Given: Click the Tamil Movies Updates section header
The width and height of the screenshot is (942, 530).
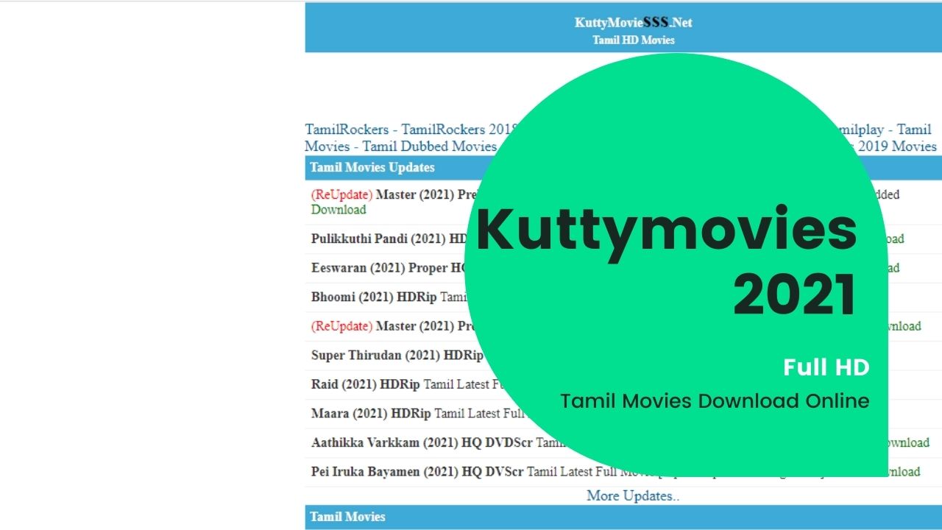Looking at the screenshot, I should click(x=623, y=168).
